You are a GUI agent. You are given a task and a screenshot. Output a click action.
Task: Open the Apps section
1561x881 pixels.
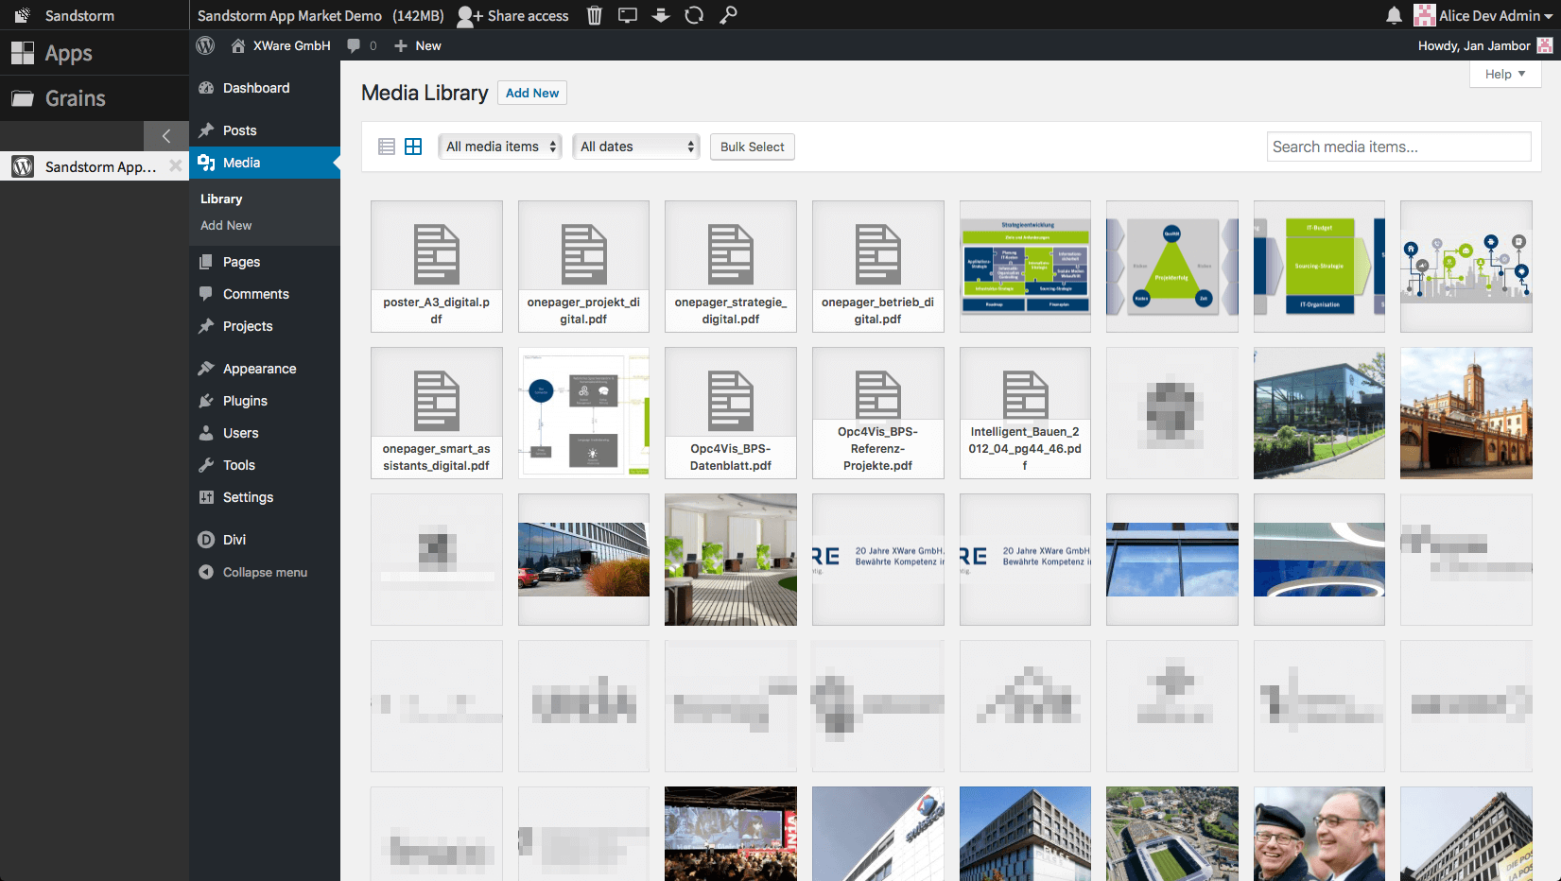coord(95,53)
